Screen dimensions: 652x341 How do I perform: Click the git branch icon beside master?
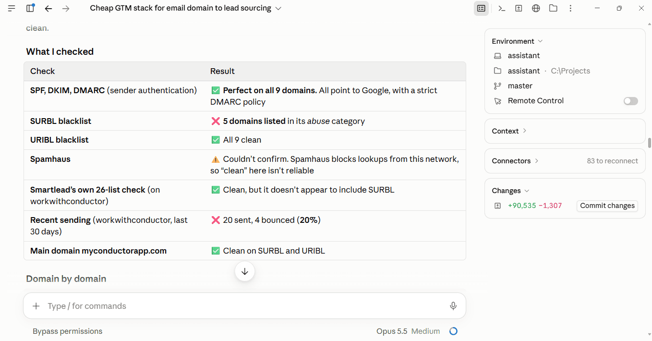[497, 86]
